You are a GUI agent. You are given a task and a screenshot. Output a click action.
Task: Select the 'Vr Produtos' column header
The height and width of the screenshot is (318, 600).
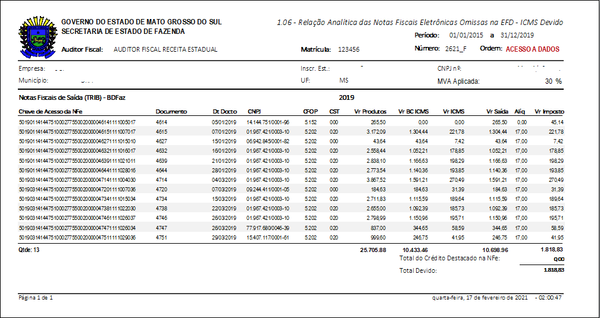[x=370, y=112]
